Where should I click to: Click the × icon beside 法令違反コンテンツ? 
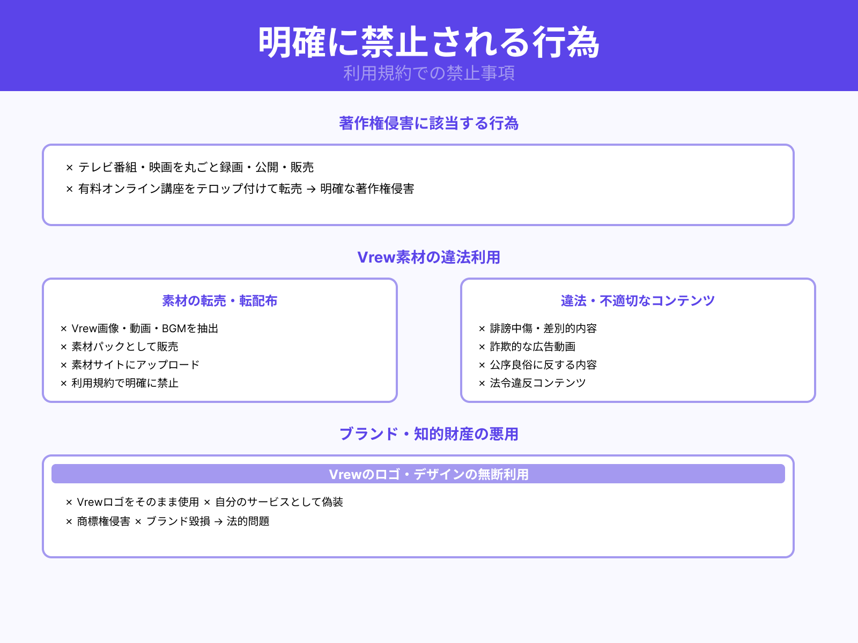tap(481, 383)
